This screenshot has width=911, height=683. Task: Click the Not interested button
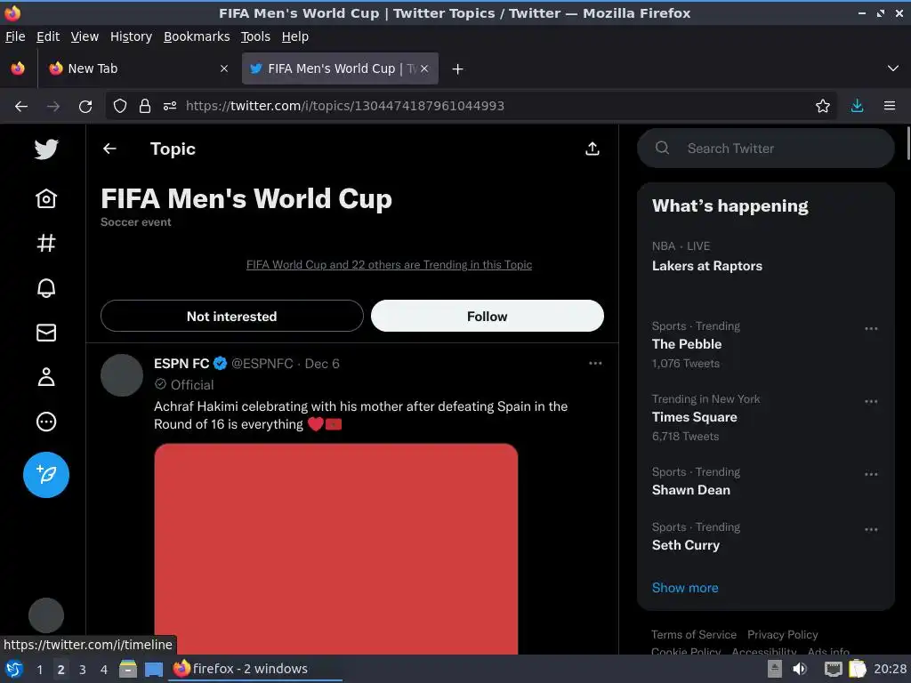pyautogui.click(x=232, y=316)
